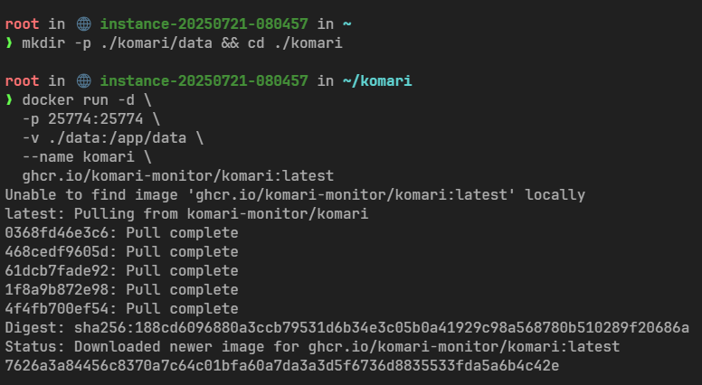Click layer 61dcb7fade92 Pull complete line
Viewport: 702px width, 385px height.
click(x=121, y=271)
